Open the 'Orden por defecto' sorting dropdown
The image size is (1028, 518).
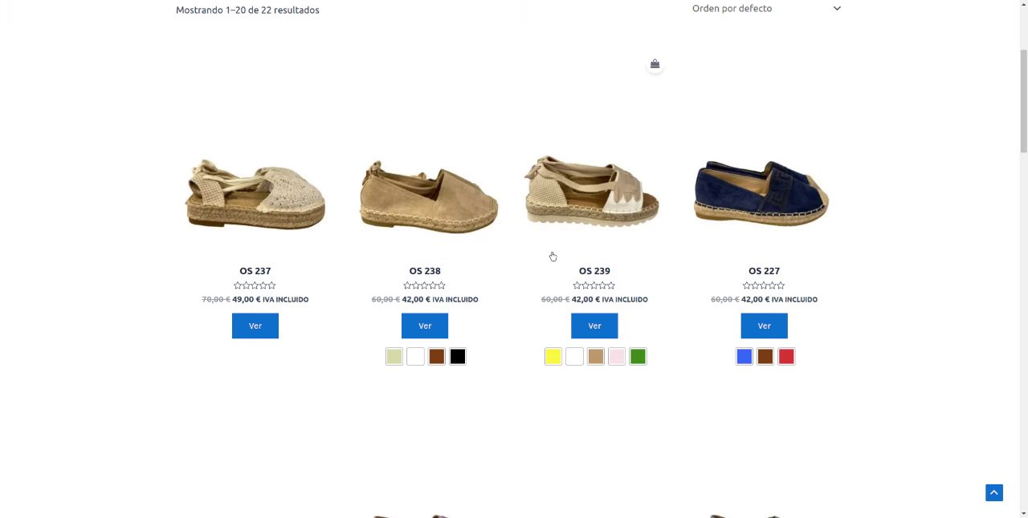point(765,9)
